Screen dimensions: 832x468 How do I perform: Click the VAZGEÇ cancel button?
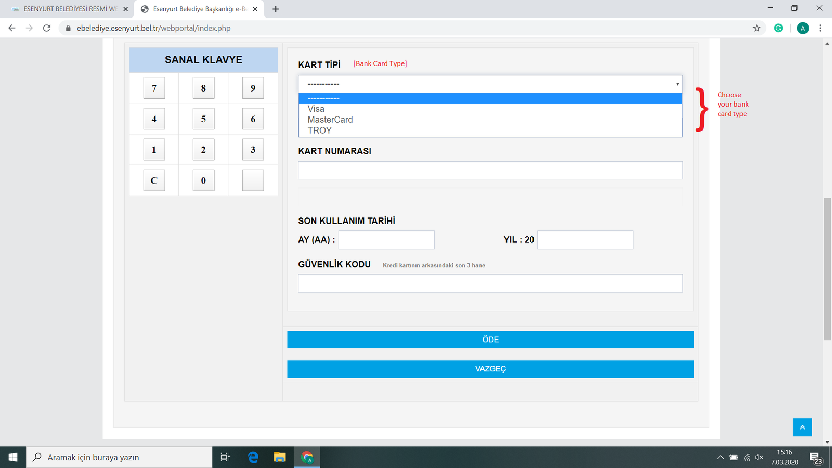point(490,369)
